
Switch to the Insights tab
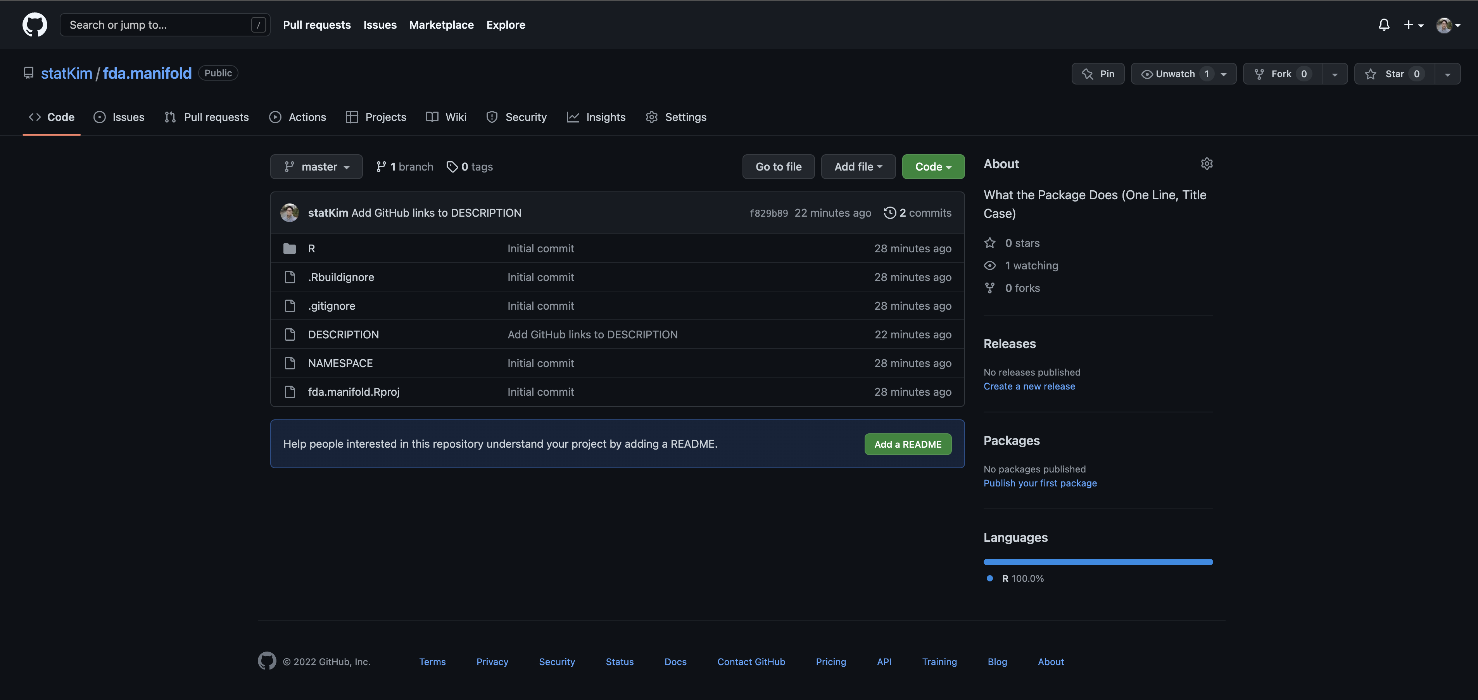click(x=596, y=117)
